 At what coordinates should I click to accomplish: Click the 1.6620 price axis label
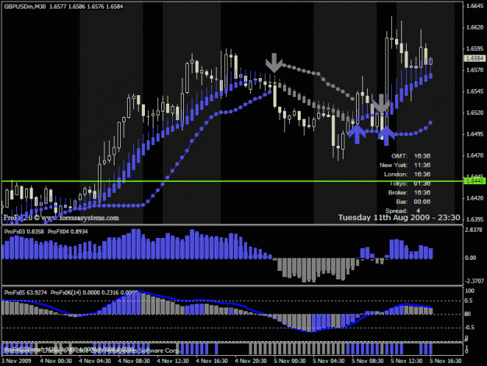click(475, 27)
